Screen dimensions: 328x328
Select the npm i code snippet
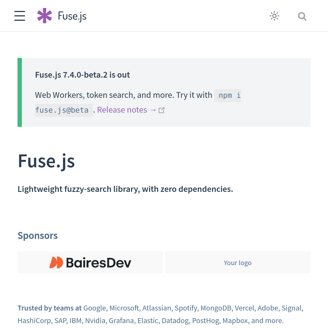[x=227, y=95]
